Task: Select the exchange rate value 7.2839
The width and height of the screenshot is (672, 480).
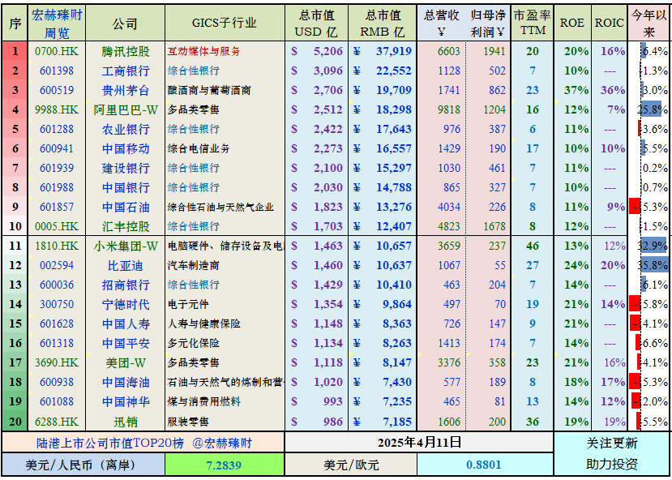Action: click(225, 465)
